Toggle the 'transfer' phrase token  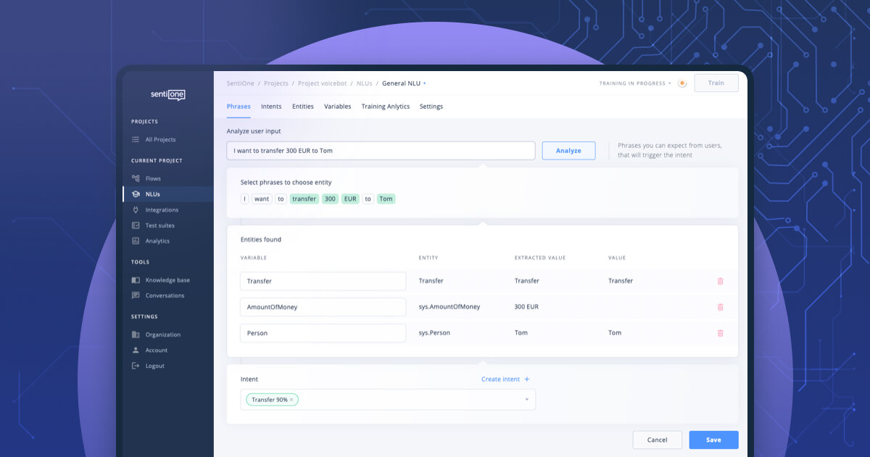304,198
